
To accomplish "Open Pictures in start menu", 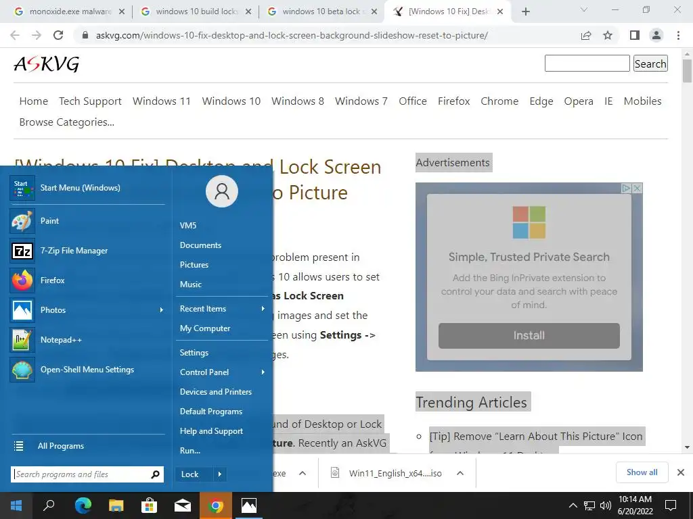I will pos(194,265).
